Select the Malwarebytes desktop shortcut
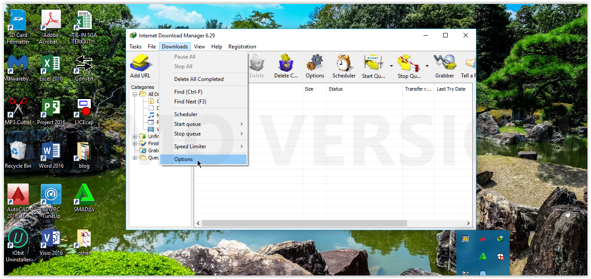The image size is (591, 279). pyautogui.click(x=18, y=68)
